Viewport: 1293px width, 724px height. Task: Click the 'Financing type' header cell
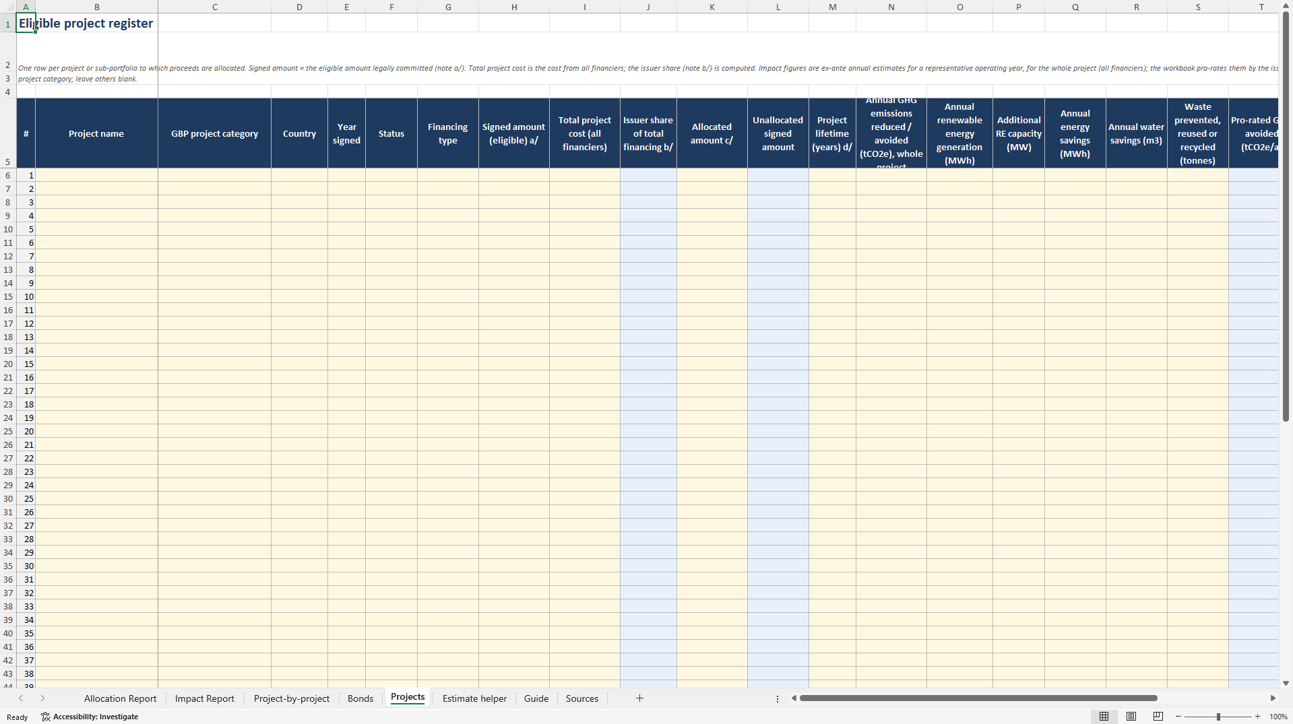[448, 133]
